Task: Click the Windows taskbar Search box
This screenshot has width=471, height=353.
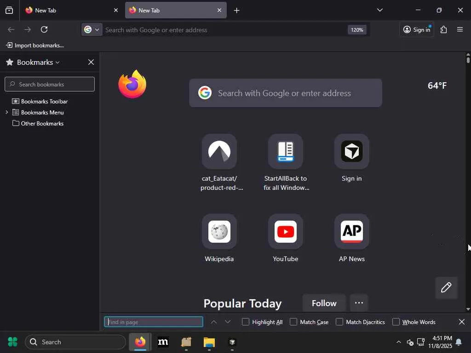Action: (75, 342)
